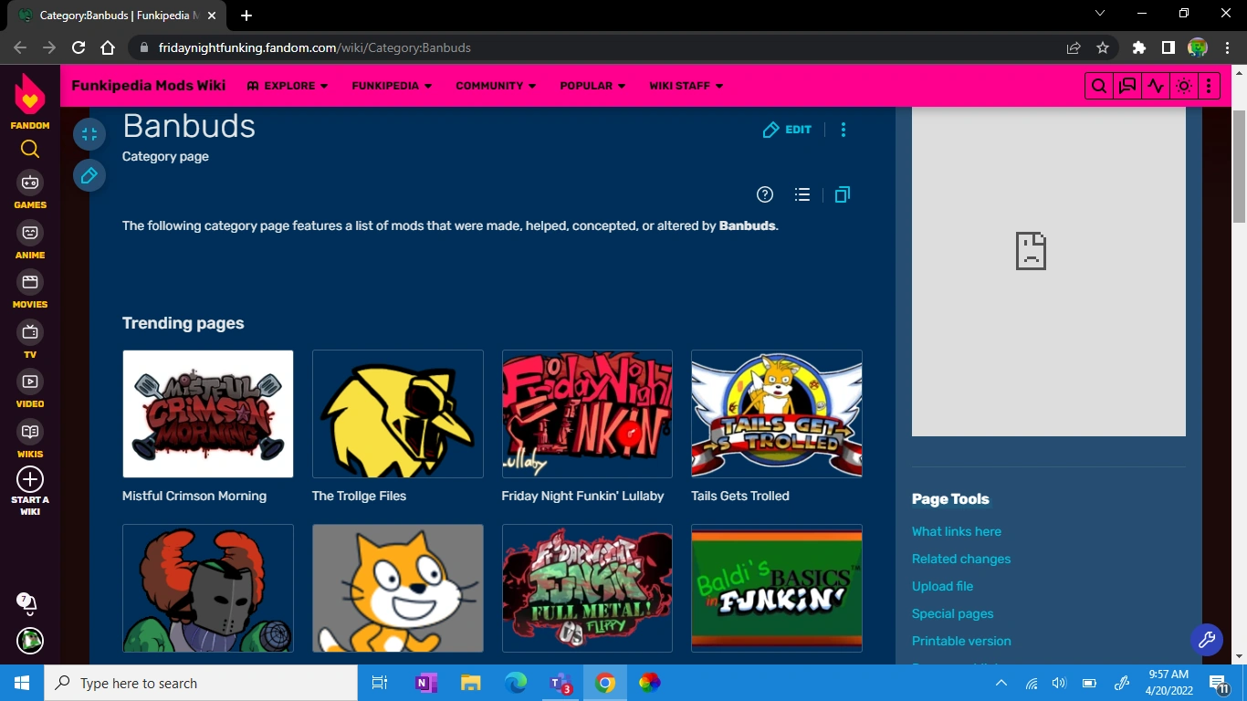
Task: Open the Wikis icon in the Fandom rail
Action: (29, 431)
